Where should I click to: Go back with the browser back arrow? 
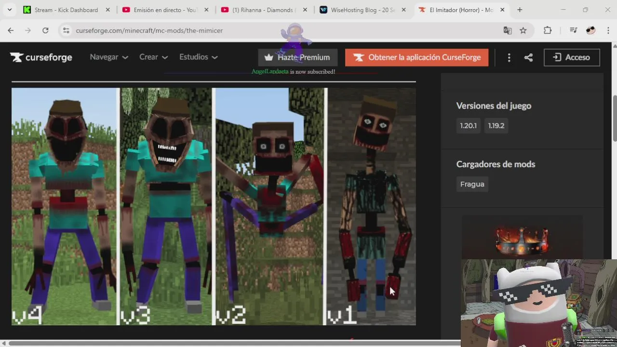click(x=11, y=30)
